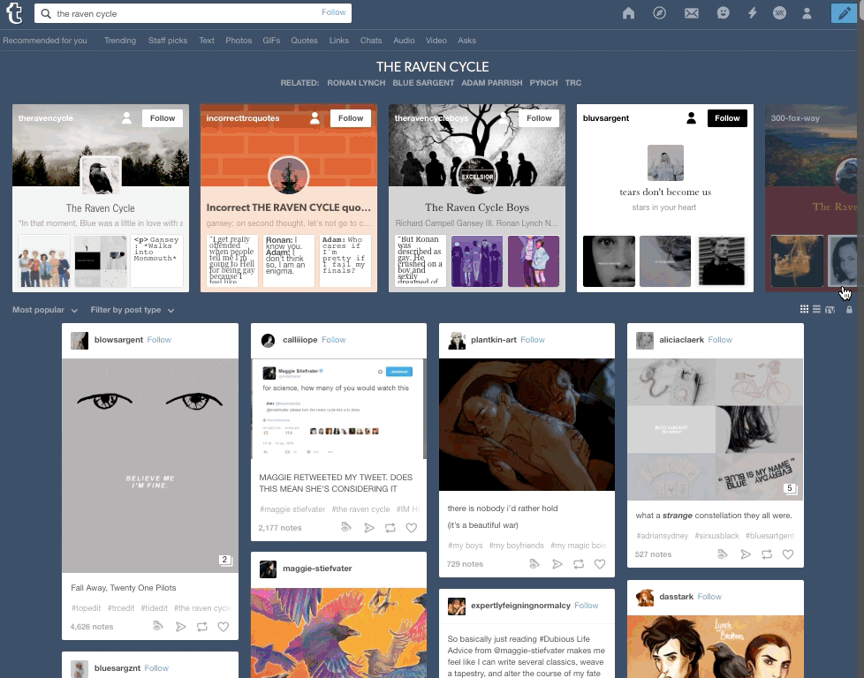The image size is (864, 678).
Task: Open the GIFs tab
Action: pyautogui.click(x=271, y=41)
